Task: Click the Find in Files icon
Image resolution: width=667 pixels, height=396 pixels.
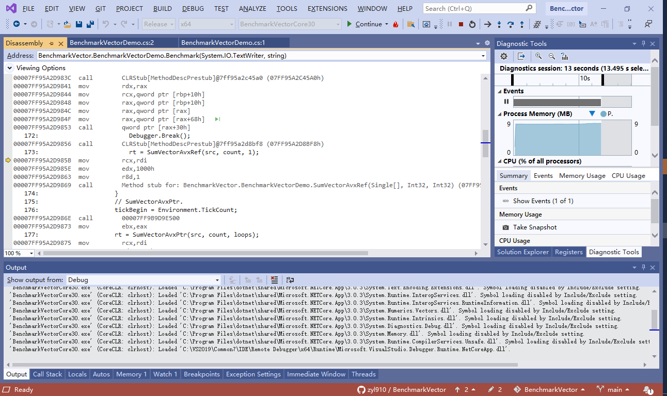Action: pos(411,24)
